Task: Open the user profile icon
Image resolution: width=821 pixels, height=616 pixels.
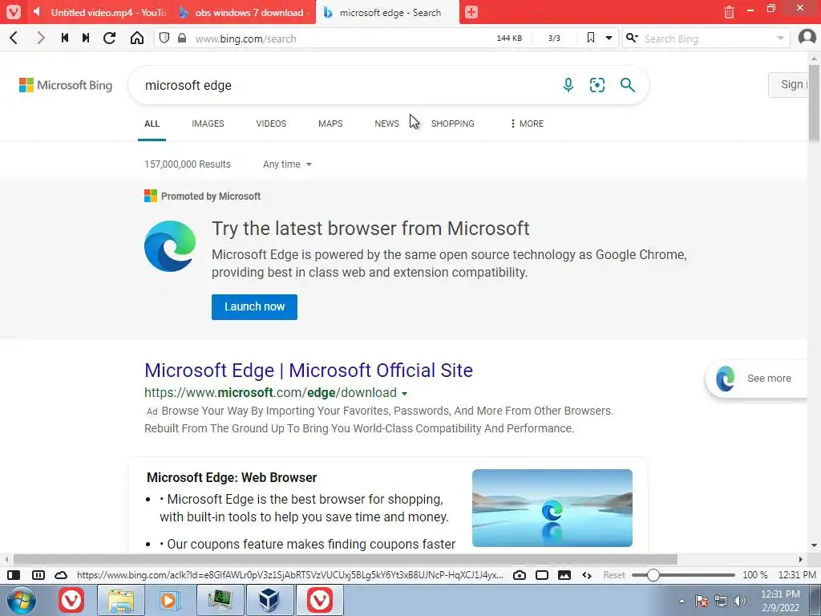Action: (807, 38)
